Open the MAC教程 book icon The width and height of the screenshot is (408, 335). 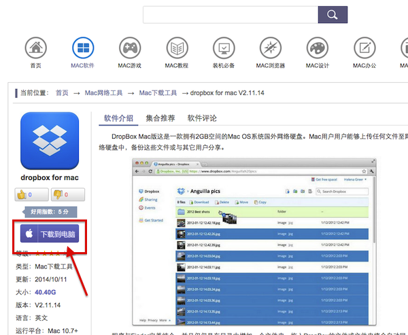(x=177, y=48)
